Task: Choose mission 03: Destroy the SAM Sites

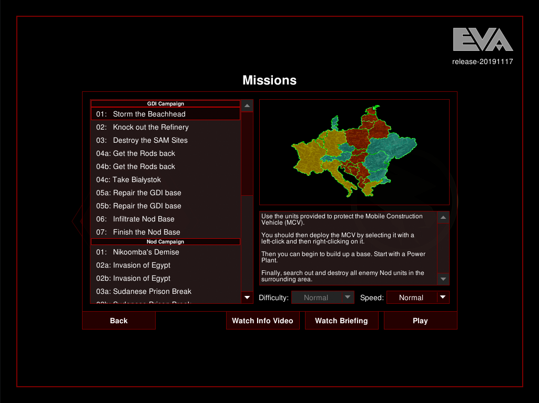Action: point(165,140)
